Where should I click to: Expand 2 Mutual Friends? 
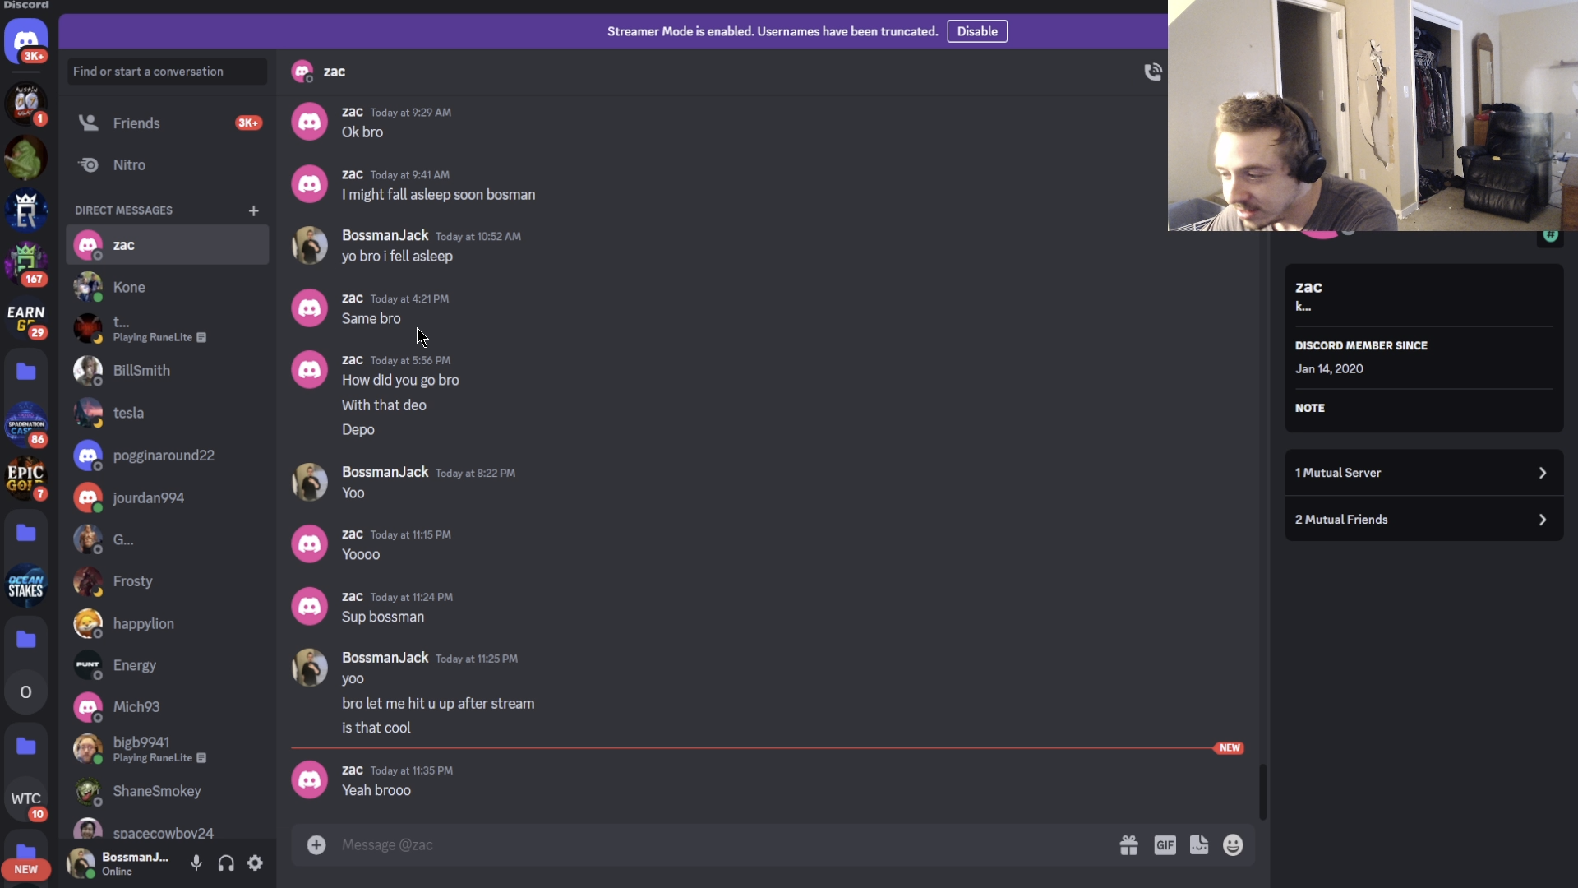tap(1423, 520)
